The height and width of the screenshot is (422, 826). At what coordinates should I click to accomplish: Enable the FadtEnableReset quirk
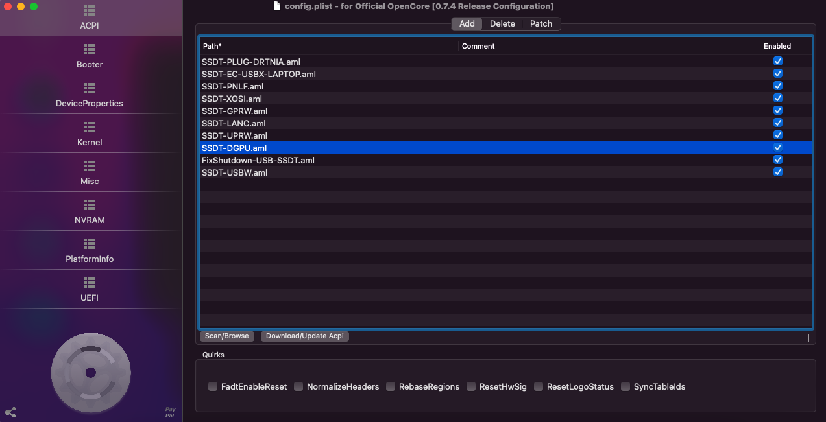point(213,386)
